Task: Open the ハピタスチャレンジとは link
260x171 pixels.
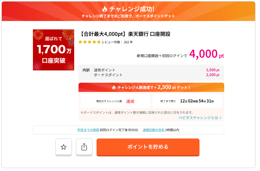Action: coord(198,118)
